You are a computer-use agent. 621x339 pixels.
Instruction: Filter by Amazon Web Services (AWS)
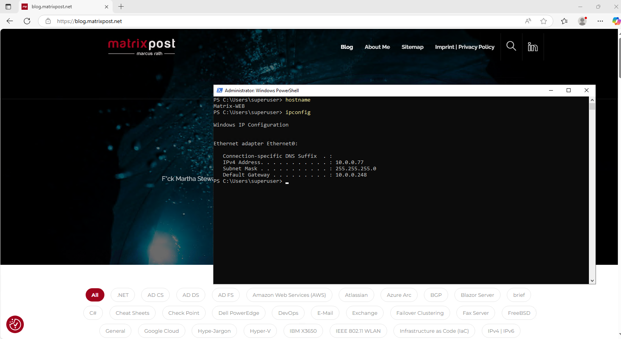click(x=289, y=295)
